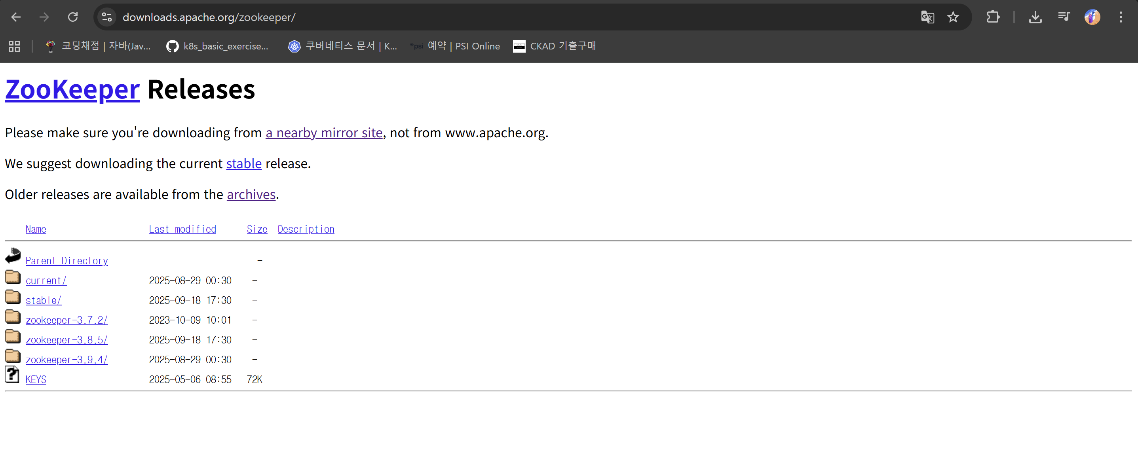1138x472 pixels.
Task: Click the folder icon beside zookeeper-3.8.5/
Action: [12, 337]
